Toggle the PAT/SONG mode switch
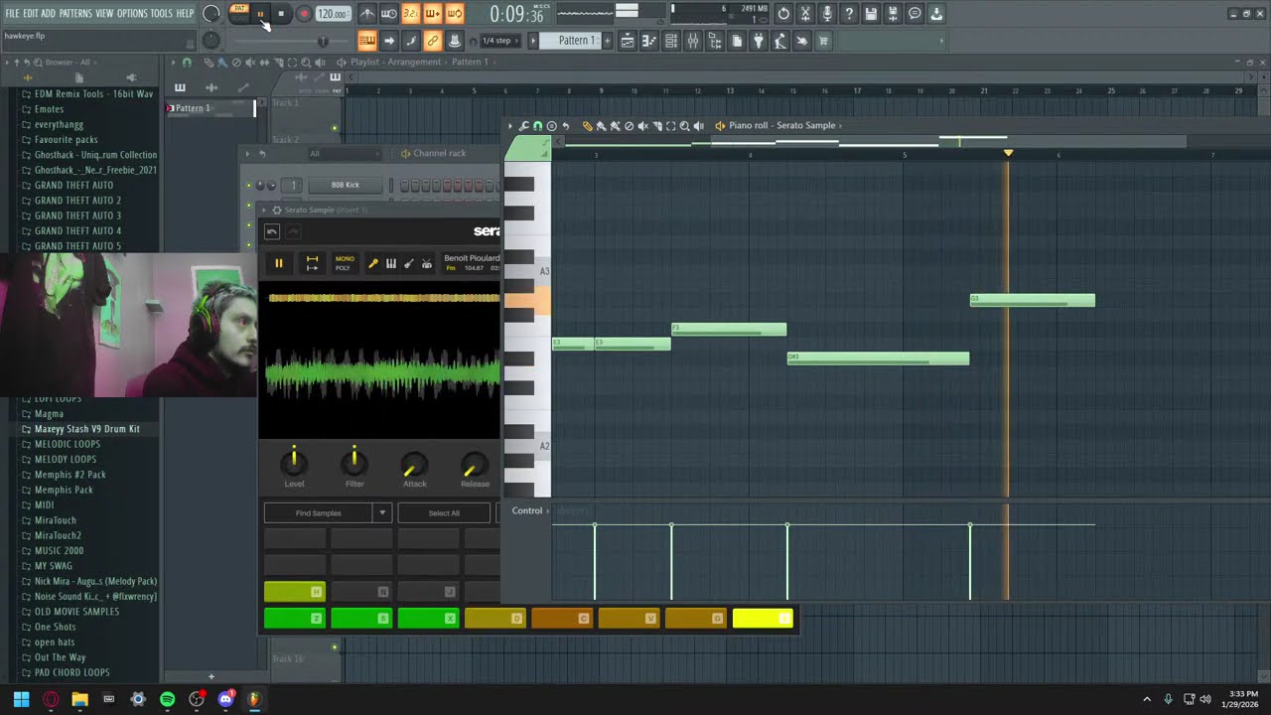 239,13
